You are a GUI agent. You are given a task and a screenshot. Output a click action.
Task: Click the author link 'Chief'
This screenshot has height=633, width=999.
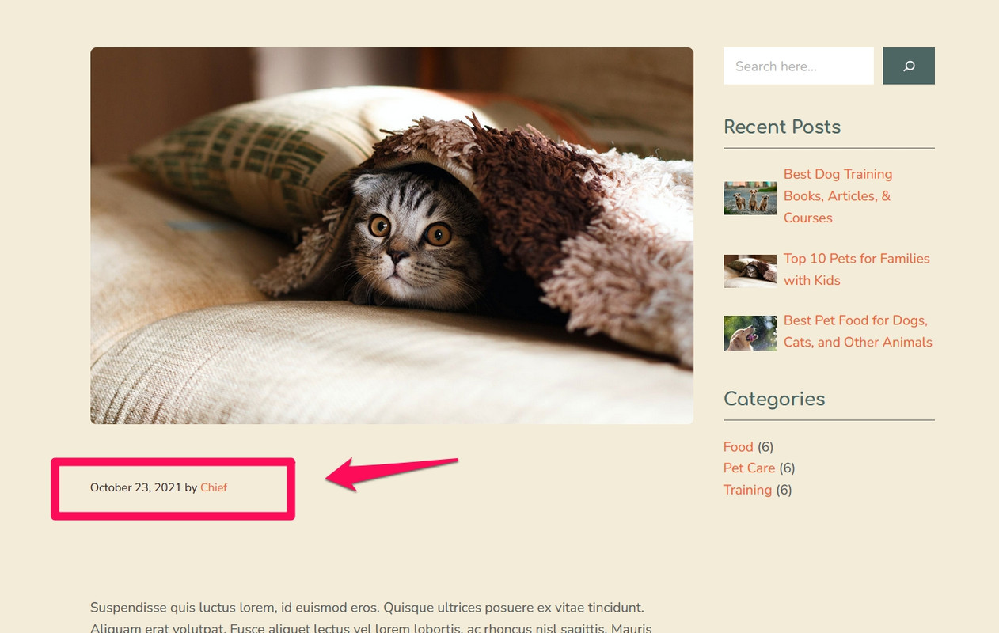[x=214, y=487]
